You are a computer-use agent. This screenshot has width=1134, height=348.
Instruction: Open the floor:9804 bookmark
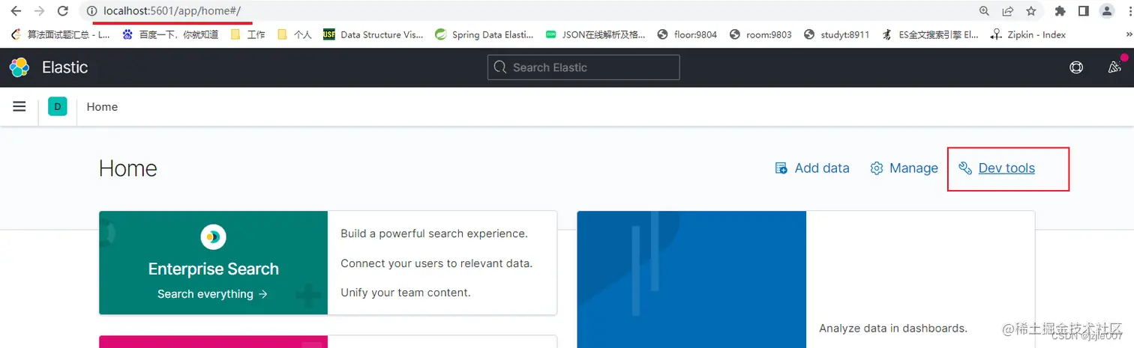pos(687,34)
